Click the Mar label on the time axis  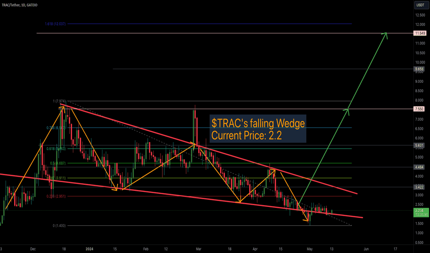[x=198, y=249]
